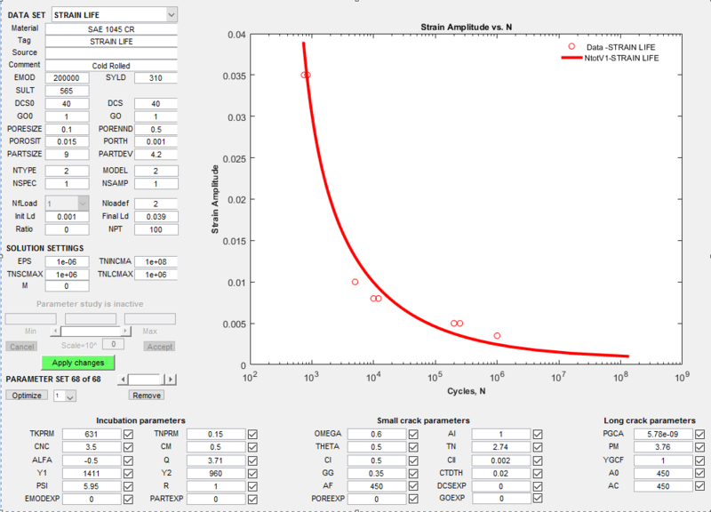Uncheck the AI parameter checkbox

538,434
